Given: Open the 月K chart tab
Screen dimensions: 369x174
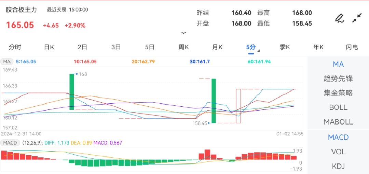Looking at the screenshot, I should click(x=217, y=47).
